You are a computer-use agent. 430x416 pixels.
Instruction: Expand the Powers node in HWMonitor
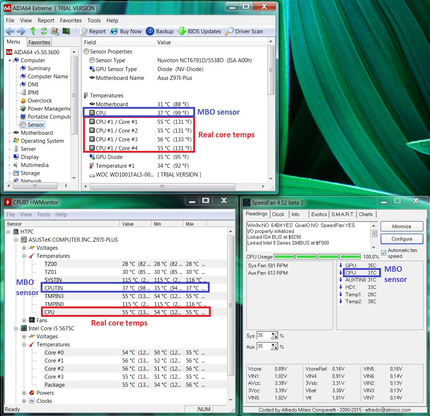pyautogui.click(x=24, y=393)
